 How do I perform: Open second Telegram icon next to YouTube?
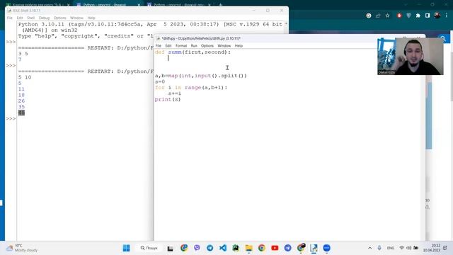point(288,248)
